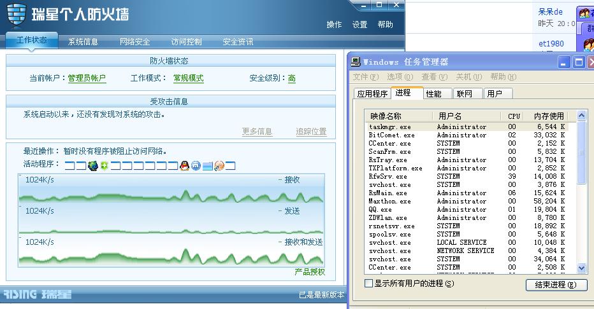Switch to Task Manager 应用程序 tab

pyautogui.click(x=372, y=93)
